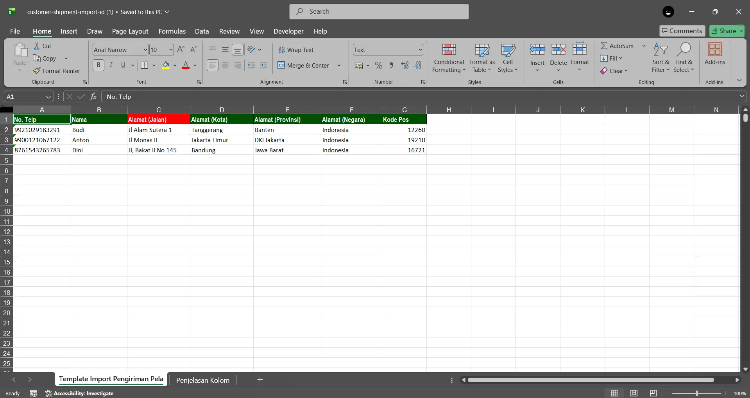Switch to the Formulas tab
Viewport: 750px width, 398px height.
172,31
